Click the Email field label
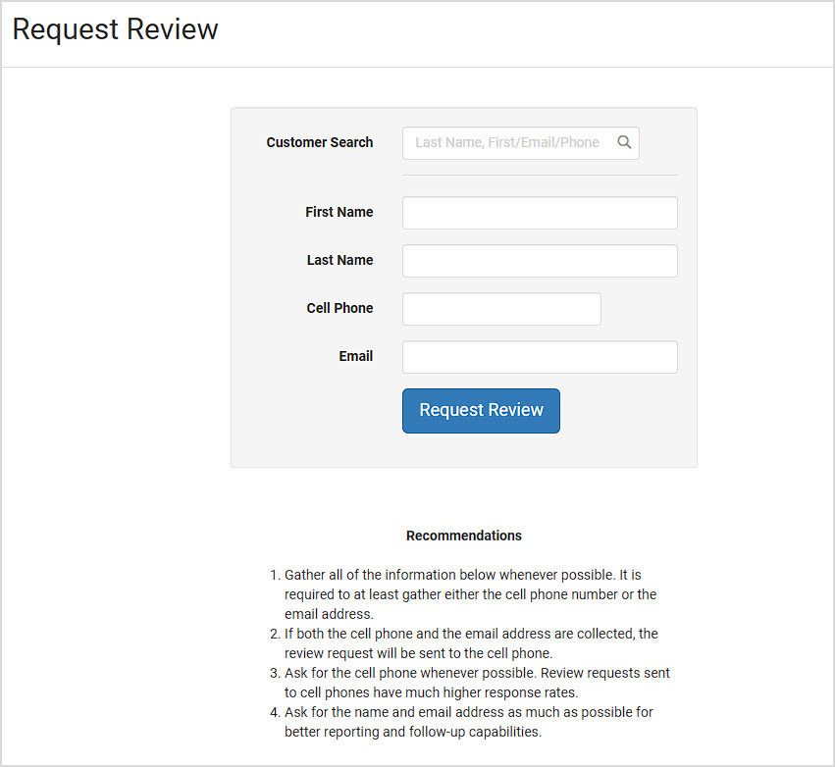This screenshot has height=767, width=835. coord(356,356)
